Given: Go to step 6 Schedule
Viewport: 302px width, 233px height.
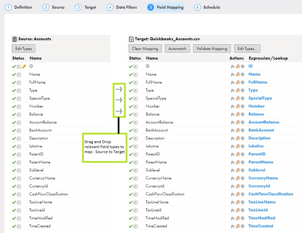Looking at the screenshot, I should point(207,7).
